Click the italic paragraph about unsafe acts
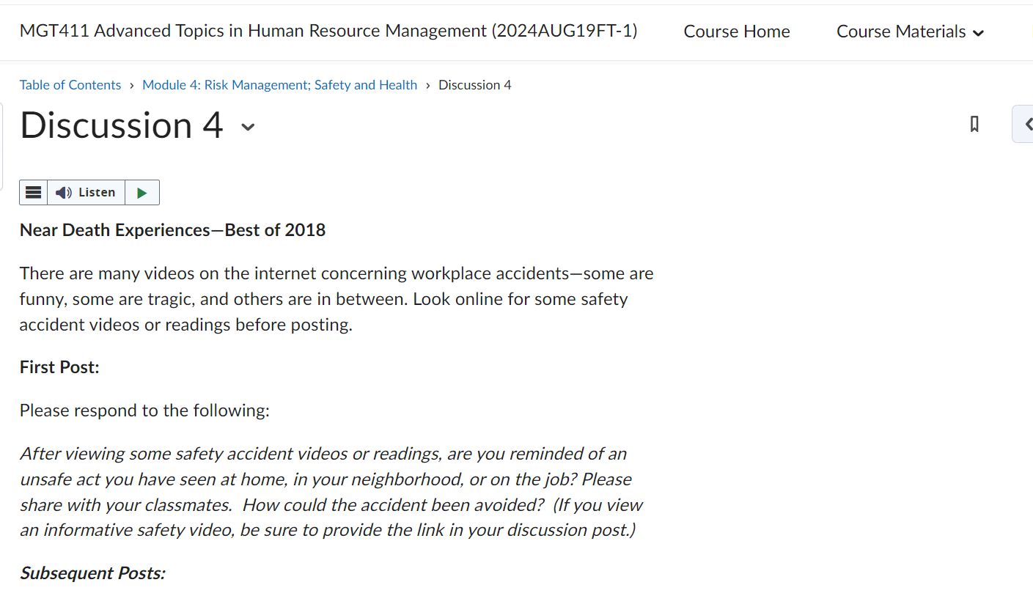This screenshot has width=1033, height=607. coord(331,492)
